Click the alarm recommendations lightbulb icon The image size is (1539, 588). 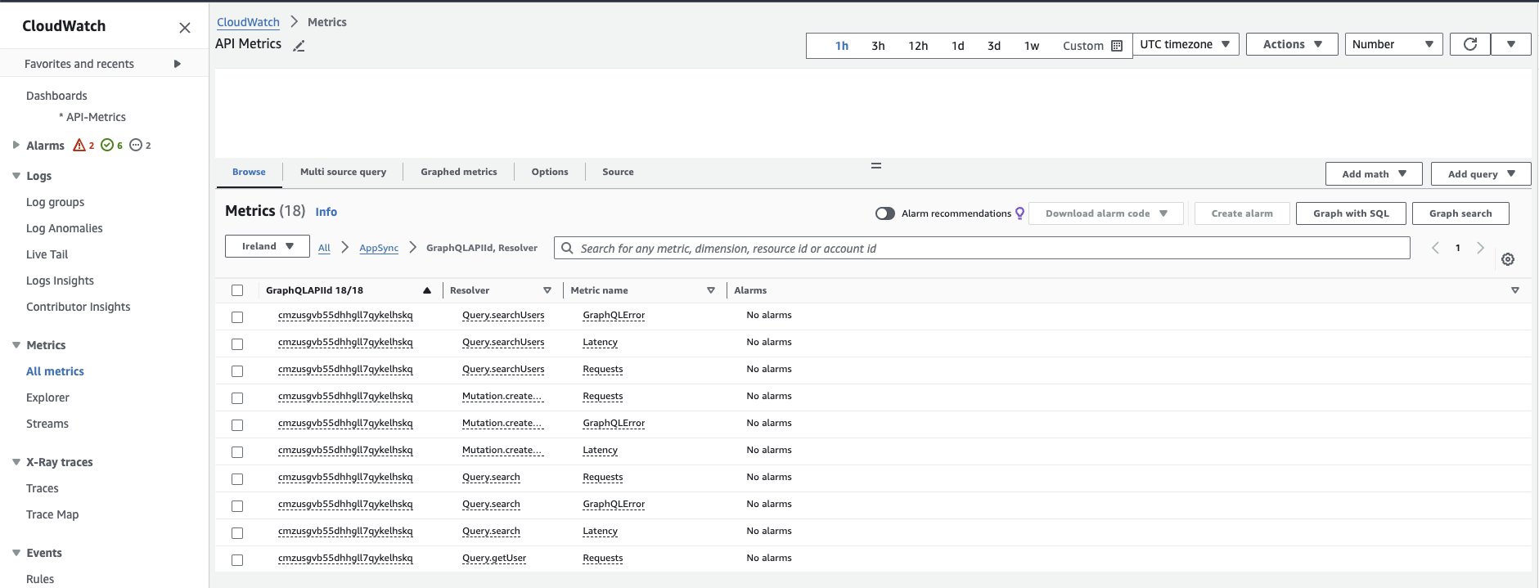coord(1019,213)
